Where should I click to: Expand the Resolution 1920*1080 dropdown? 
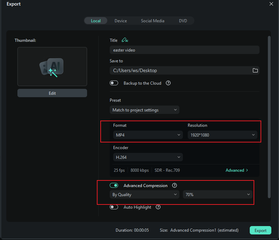[x=222, y=135]
